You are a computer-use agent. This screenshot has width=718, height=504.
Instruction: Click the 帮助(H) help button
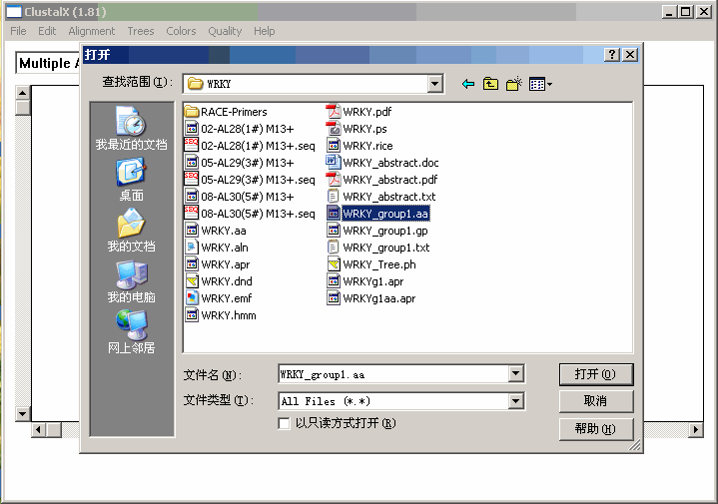click(596, 429)
